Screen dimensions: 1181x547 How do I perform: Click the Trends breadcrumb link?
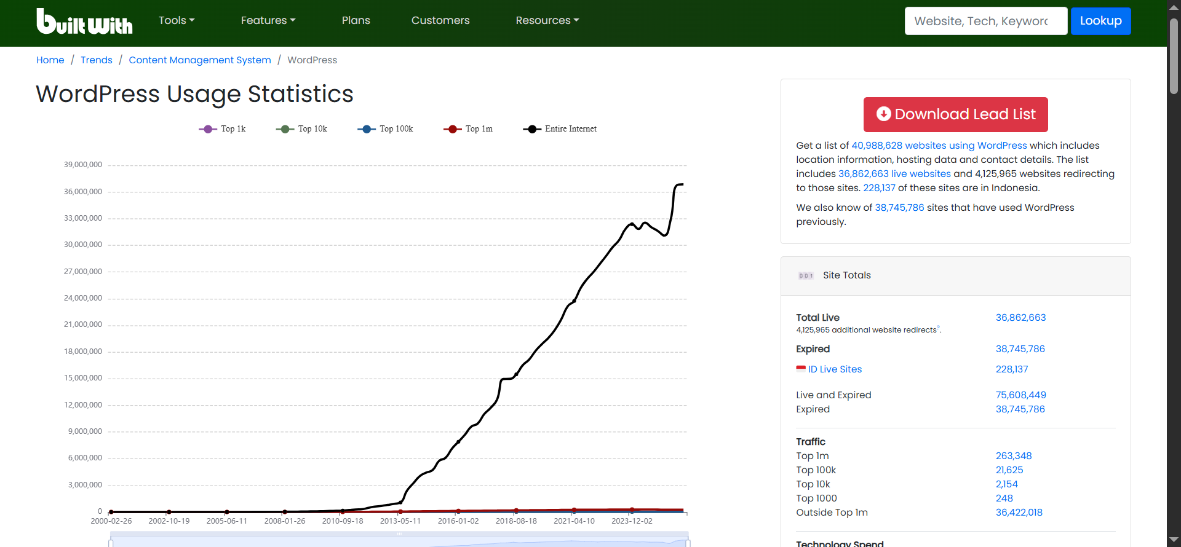click(x=97, y=60)
